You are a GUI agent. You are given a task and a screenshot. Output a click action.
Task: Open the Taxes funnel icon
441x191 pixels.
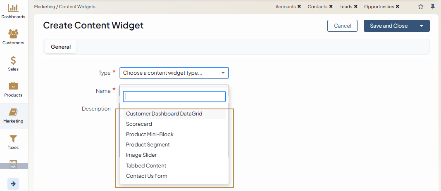tap(13, 139)
